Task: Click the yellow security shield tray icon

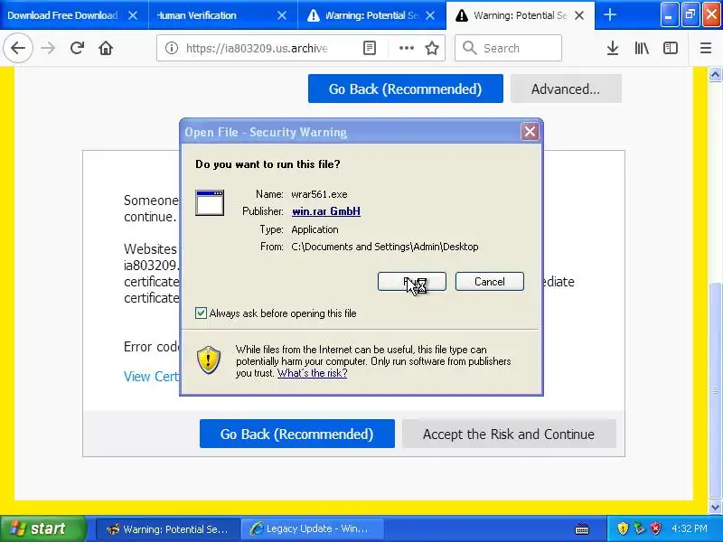Action: [623, 528]
